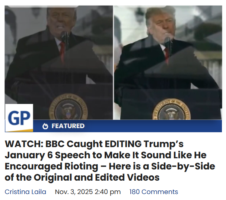Click the word WATCH in the headline

pyautogui.click(x=24, y=144)
